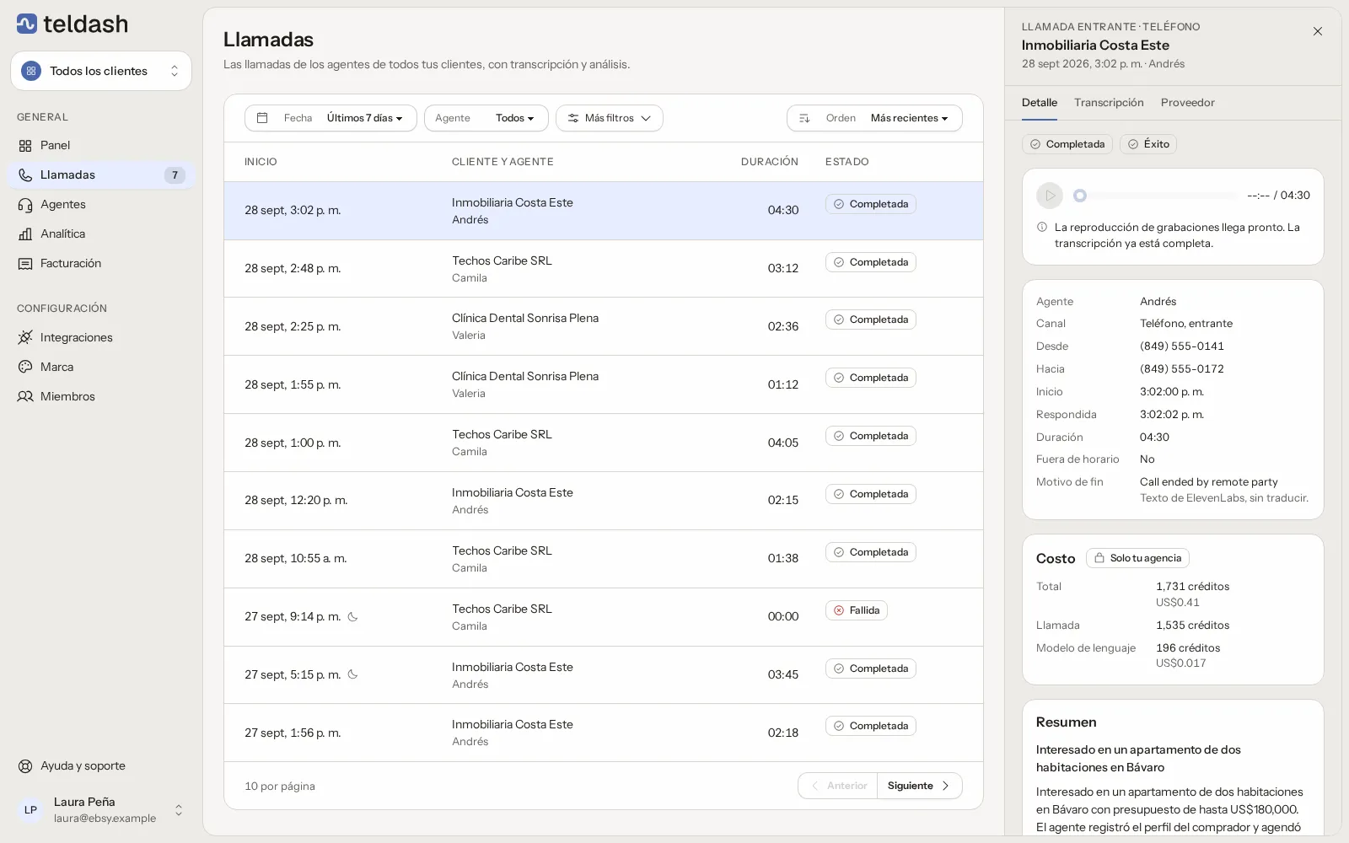Open Agentes headset icon in sidebar
1349x843 pixels.
point(25,205)
